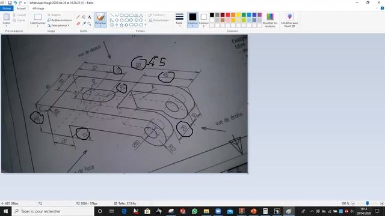
Task: Pick the black color swatch
Action: (212, 15)
